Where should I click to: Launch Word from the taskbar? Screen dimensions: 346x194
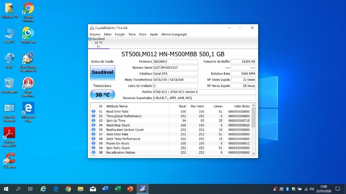(x=105, y=189)
